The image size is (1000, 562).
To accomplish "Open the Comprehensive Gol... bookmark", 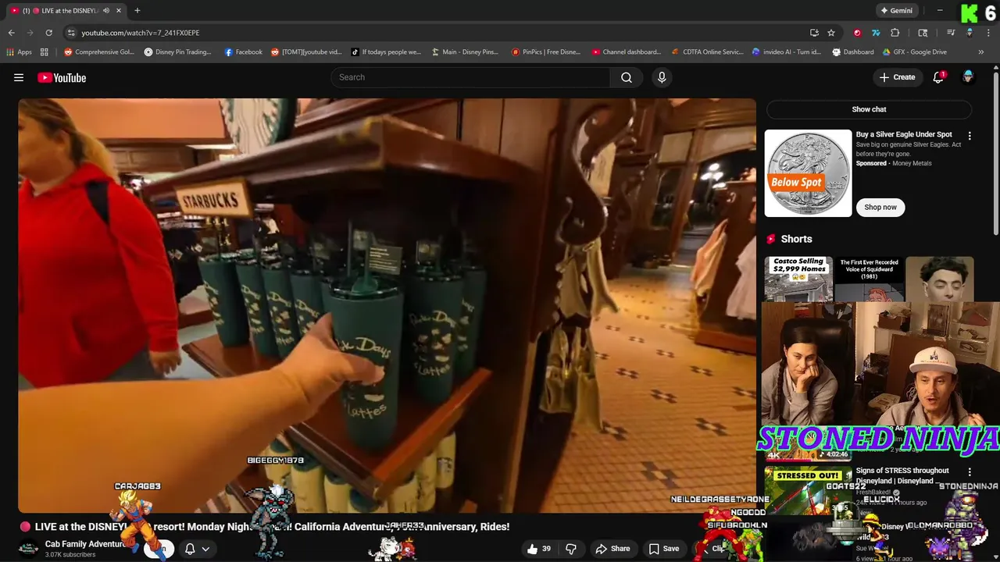I will tap(99, 52).
